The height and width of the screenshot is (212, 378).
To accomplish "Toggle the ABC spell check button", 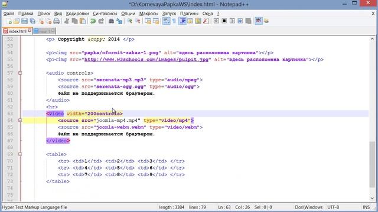I will (x=259, y=21).
